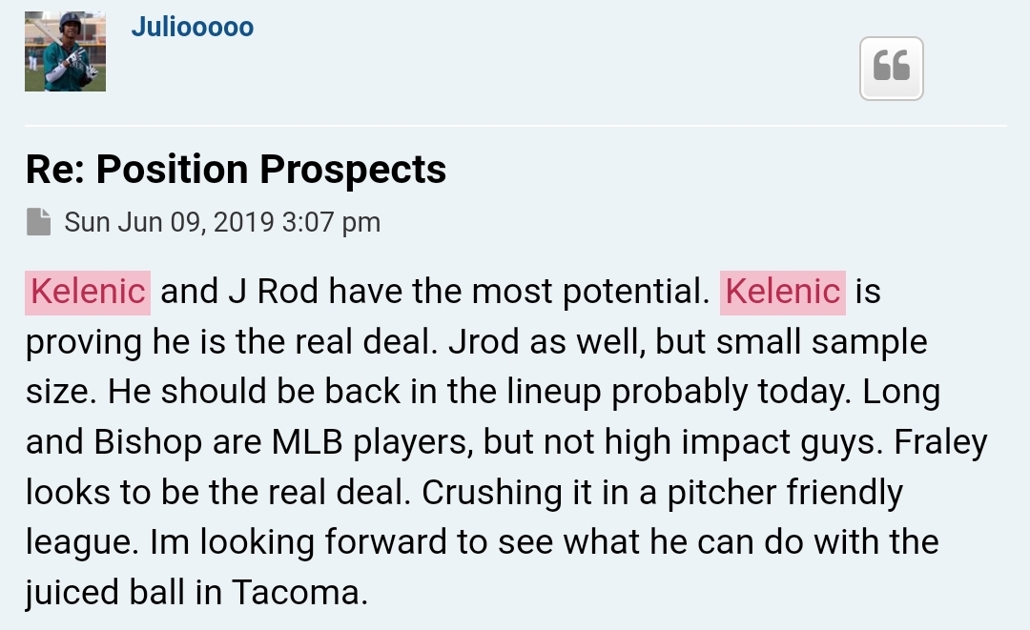Click the word 'Prospects' in the title
Viewport: 1030px width, 630px height.
point(353,170)
